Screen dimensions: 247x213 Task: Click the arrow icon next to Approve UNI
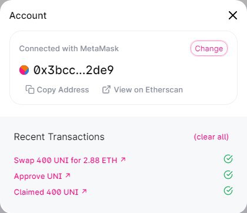[68, 175]
